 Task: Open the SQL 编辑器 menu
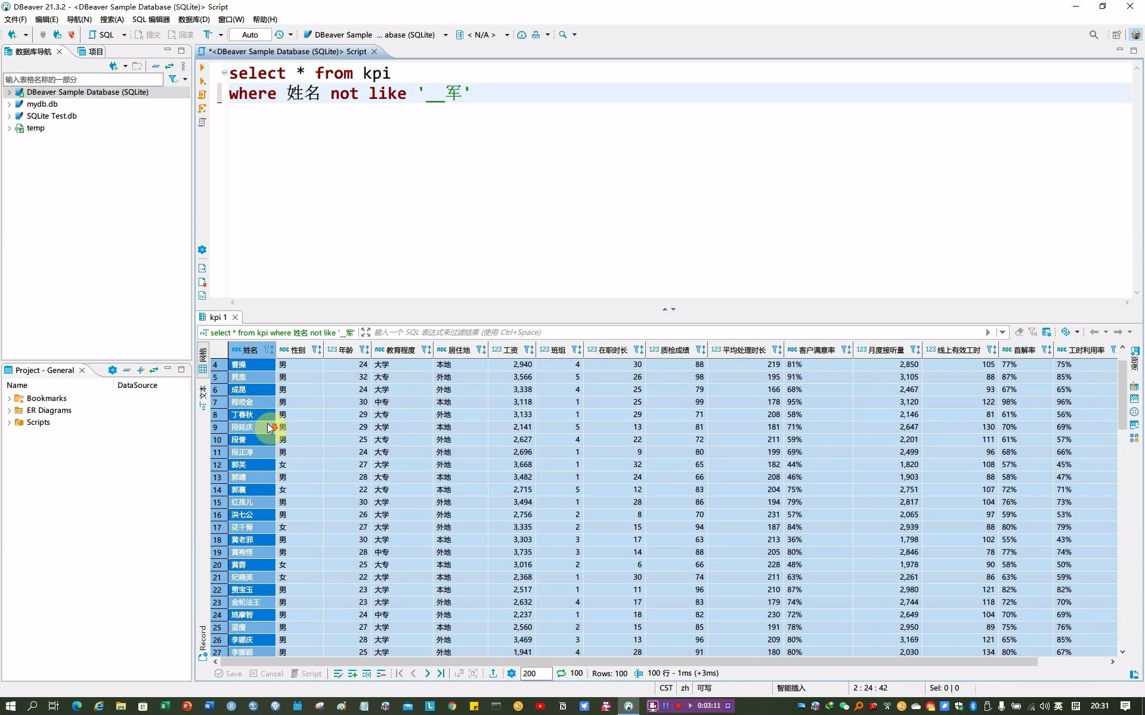pos(151,20)
